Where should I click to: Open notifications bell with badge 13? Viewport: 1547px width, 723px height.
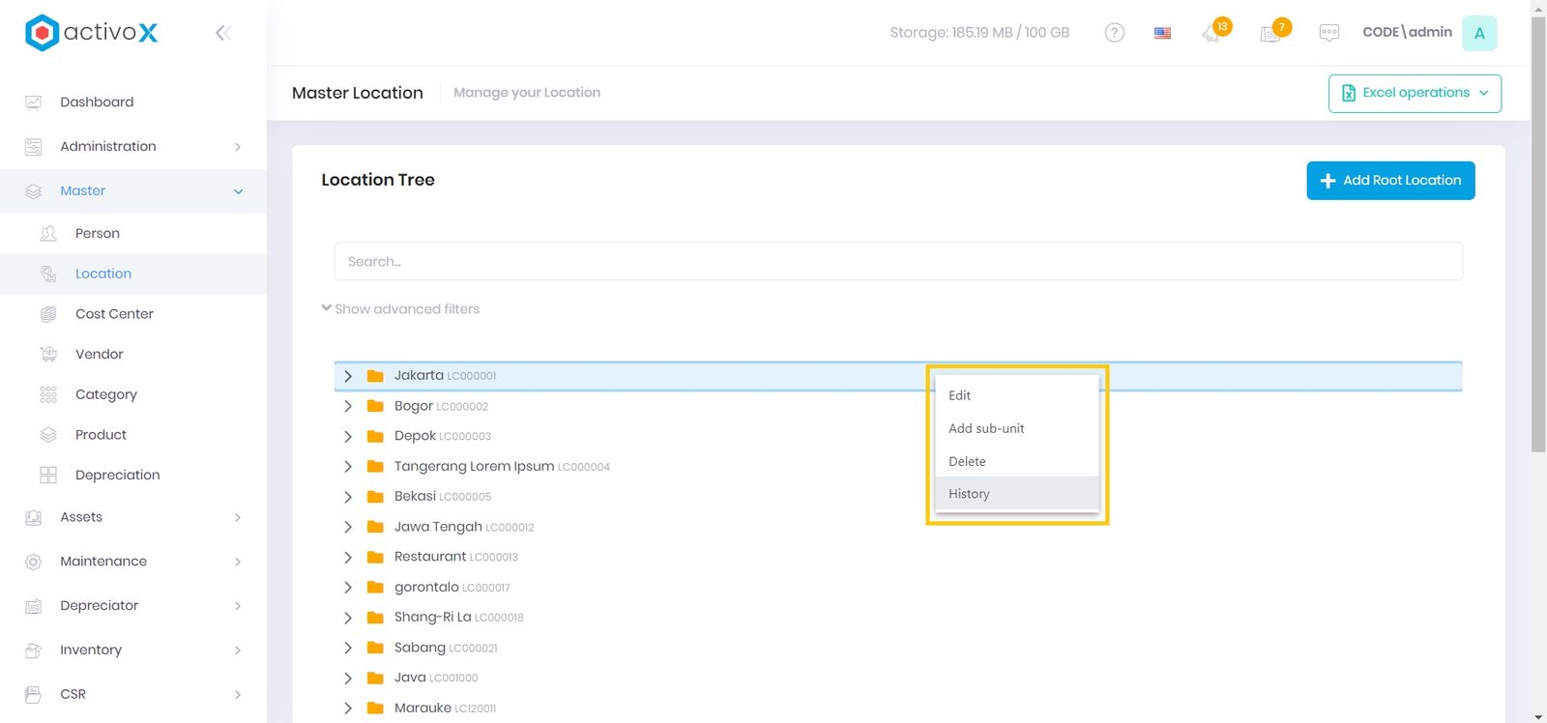point(1212,33)
